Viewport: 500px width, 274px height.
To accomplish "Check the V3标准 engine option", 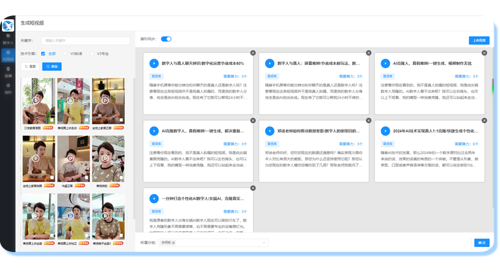I will pyautogui.click(x=66, y=54).
